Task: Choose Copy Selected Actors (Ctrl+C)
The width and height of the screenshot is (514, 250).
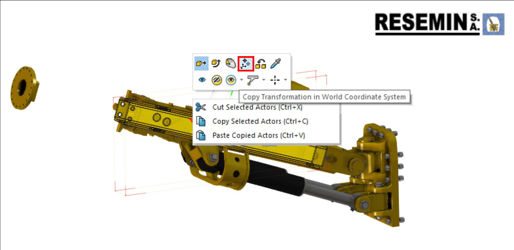Action: tap(266, 121)
